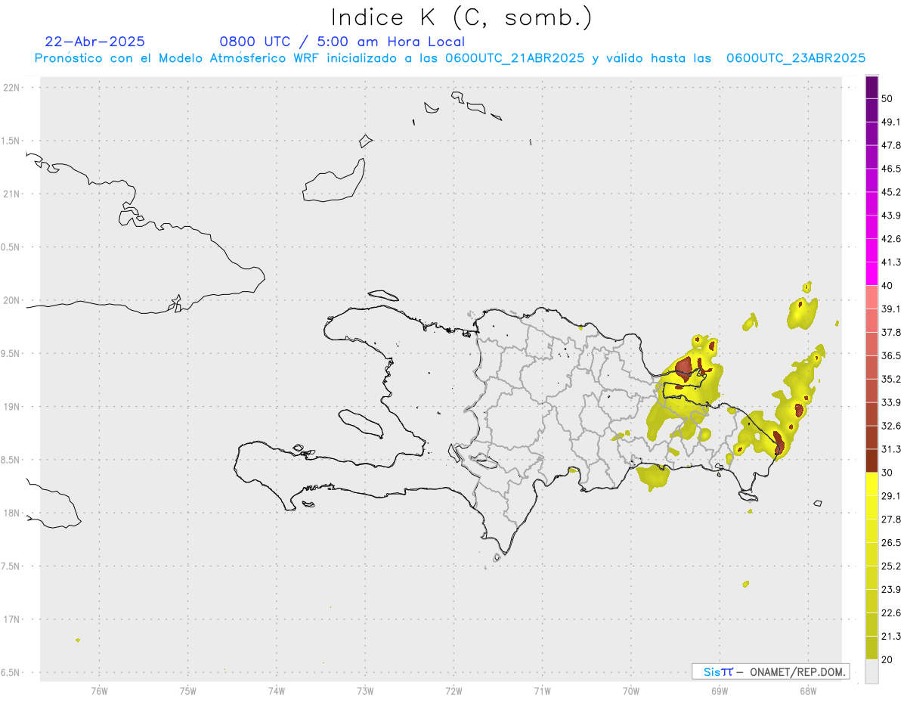
Task: Select the "21N" latitude label
Action: pyautogui.click(x=11, y=194)
